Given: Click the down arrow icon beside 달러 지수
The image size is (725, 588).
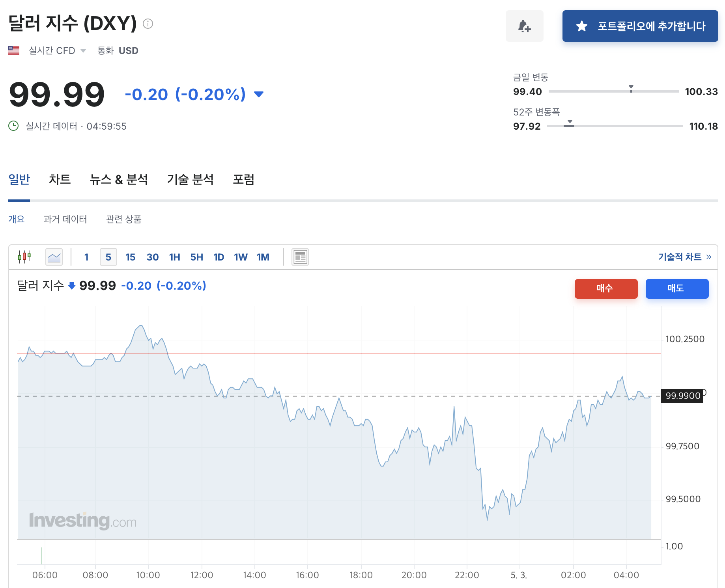Looking at the screenshot, I should (71, 286).
